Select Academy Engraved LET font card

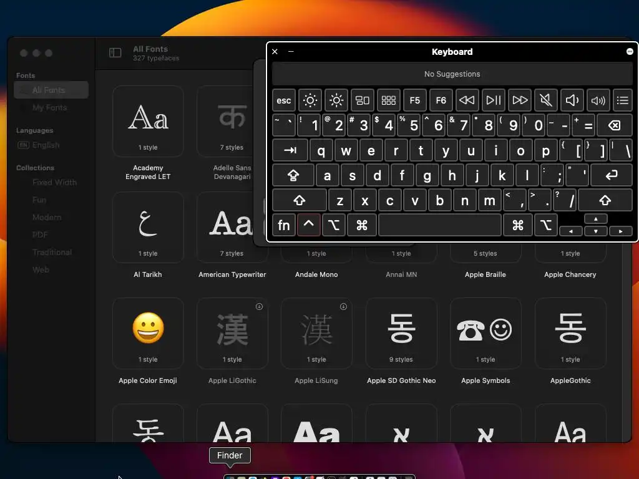[x=148, y=122]
